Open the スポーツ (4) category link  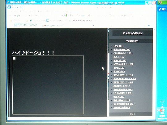click(119, 71)
